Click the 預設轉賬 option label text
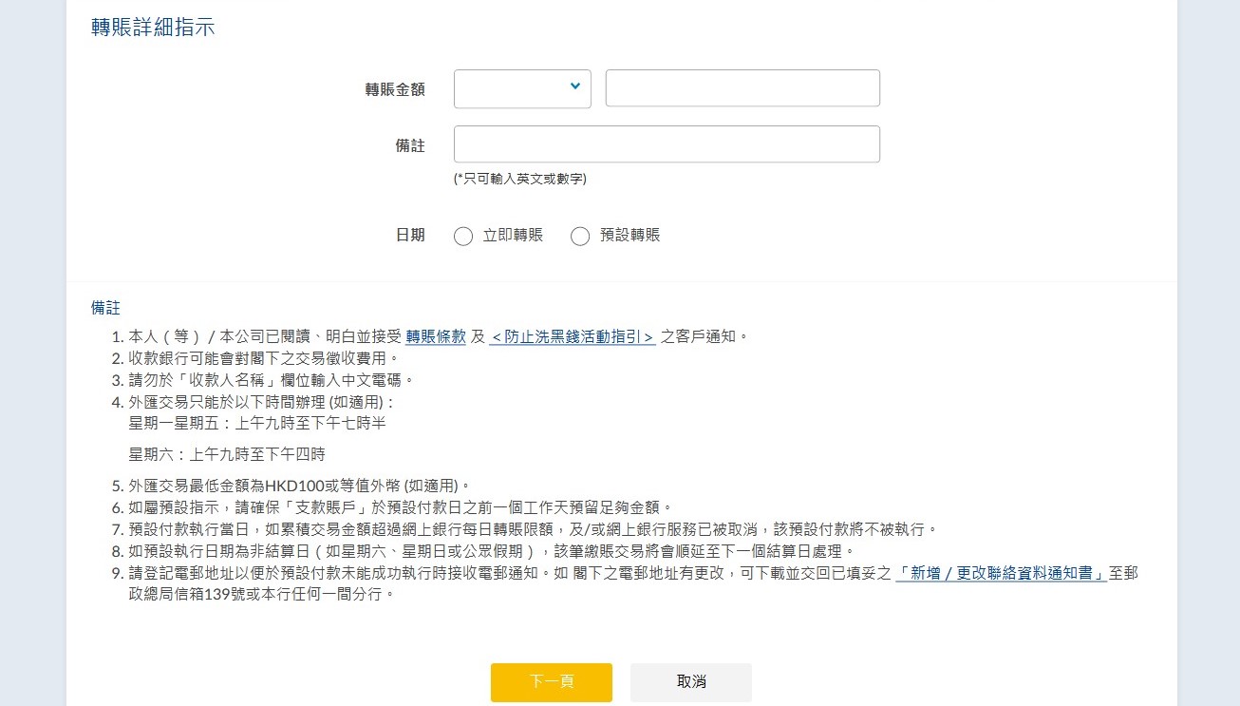Image resolution: width=1240 pixels, height=706 pixels. (629, 236)
